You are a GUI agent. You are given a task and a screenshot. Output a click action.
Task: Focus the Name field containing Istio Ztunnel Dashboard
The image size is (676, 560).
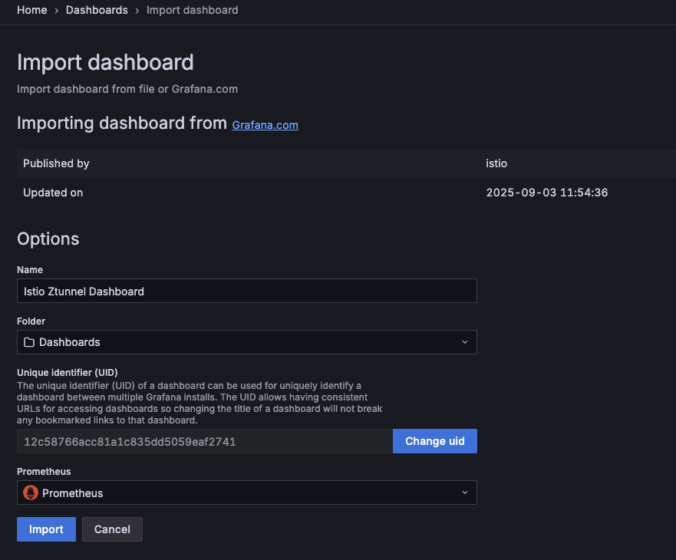pos(246,291)
